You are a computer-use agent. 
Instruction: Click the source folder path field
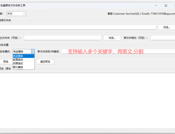78,27
